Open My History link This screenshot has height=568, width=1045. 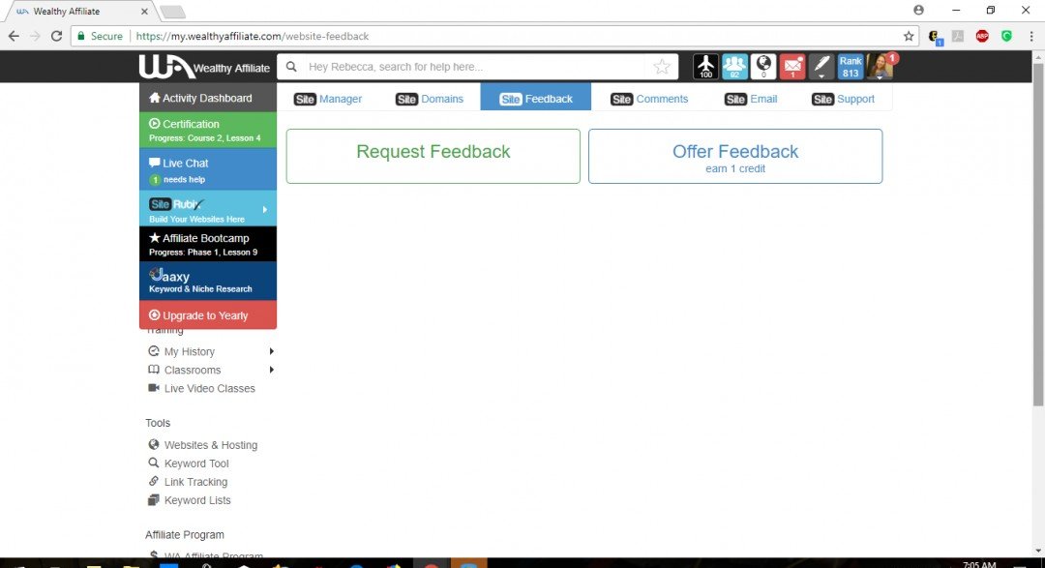coord(190,351)
